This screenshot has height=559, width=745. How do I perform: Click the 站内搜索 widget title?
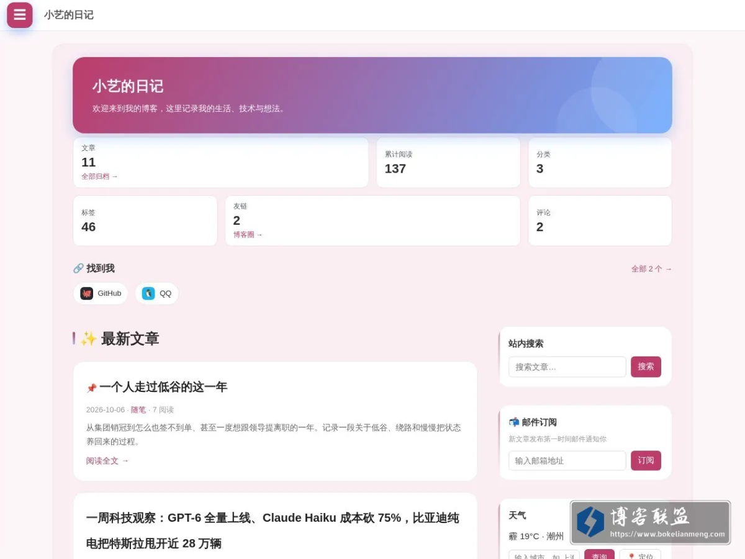pos(526,343)
